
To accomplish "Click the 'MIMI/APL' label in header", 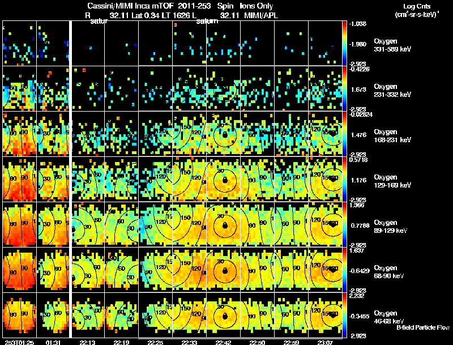I will (261, 15).
